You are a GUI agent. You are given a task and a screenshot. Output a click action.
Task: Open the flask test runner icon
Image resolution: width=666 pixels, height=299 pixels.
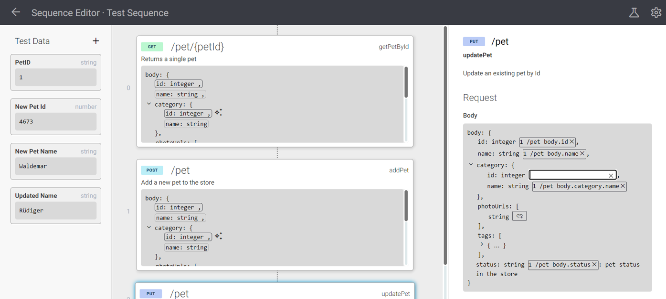coord(634,13)
